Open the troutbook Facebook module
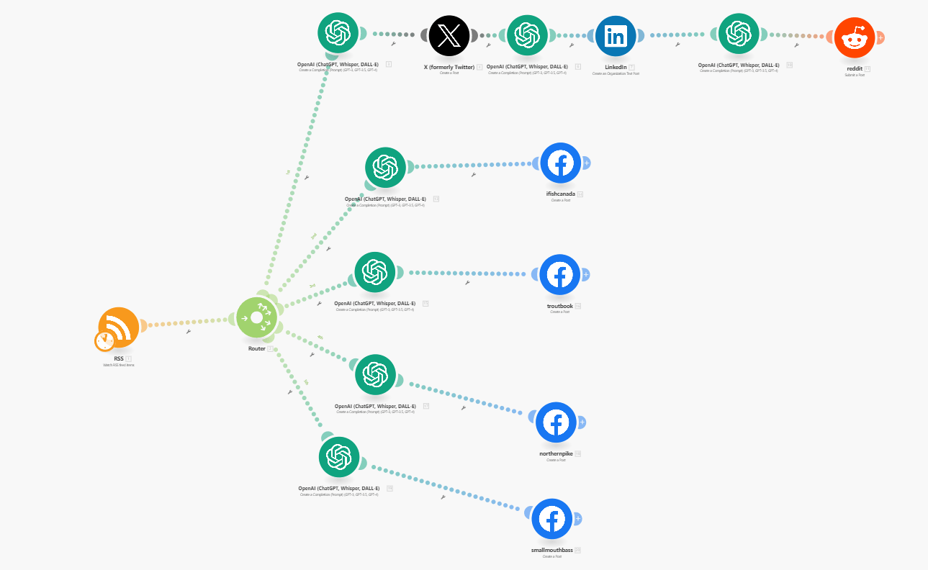This screenshot has width=928, height=570. 559,275
